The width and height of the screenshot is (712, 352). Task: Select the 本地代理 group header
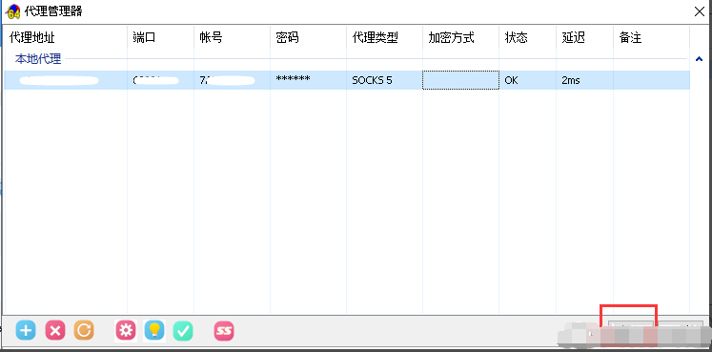coord(38,58)
